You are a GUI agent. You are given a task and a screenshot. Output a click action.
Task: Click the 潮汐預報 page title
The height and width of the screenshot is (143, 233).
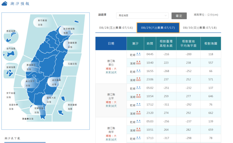tap(20, 4)
